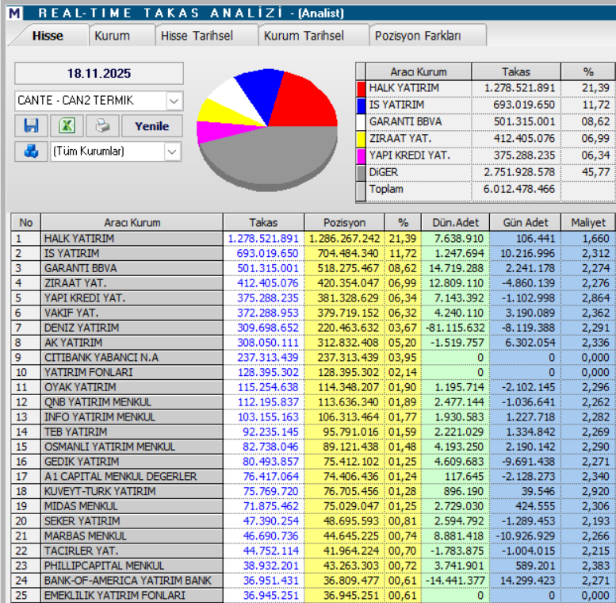Open the CANTE - CAN2 TERMIK stock dropdown
The height and width of the screenshot is (603, 616).
(174, 101)
